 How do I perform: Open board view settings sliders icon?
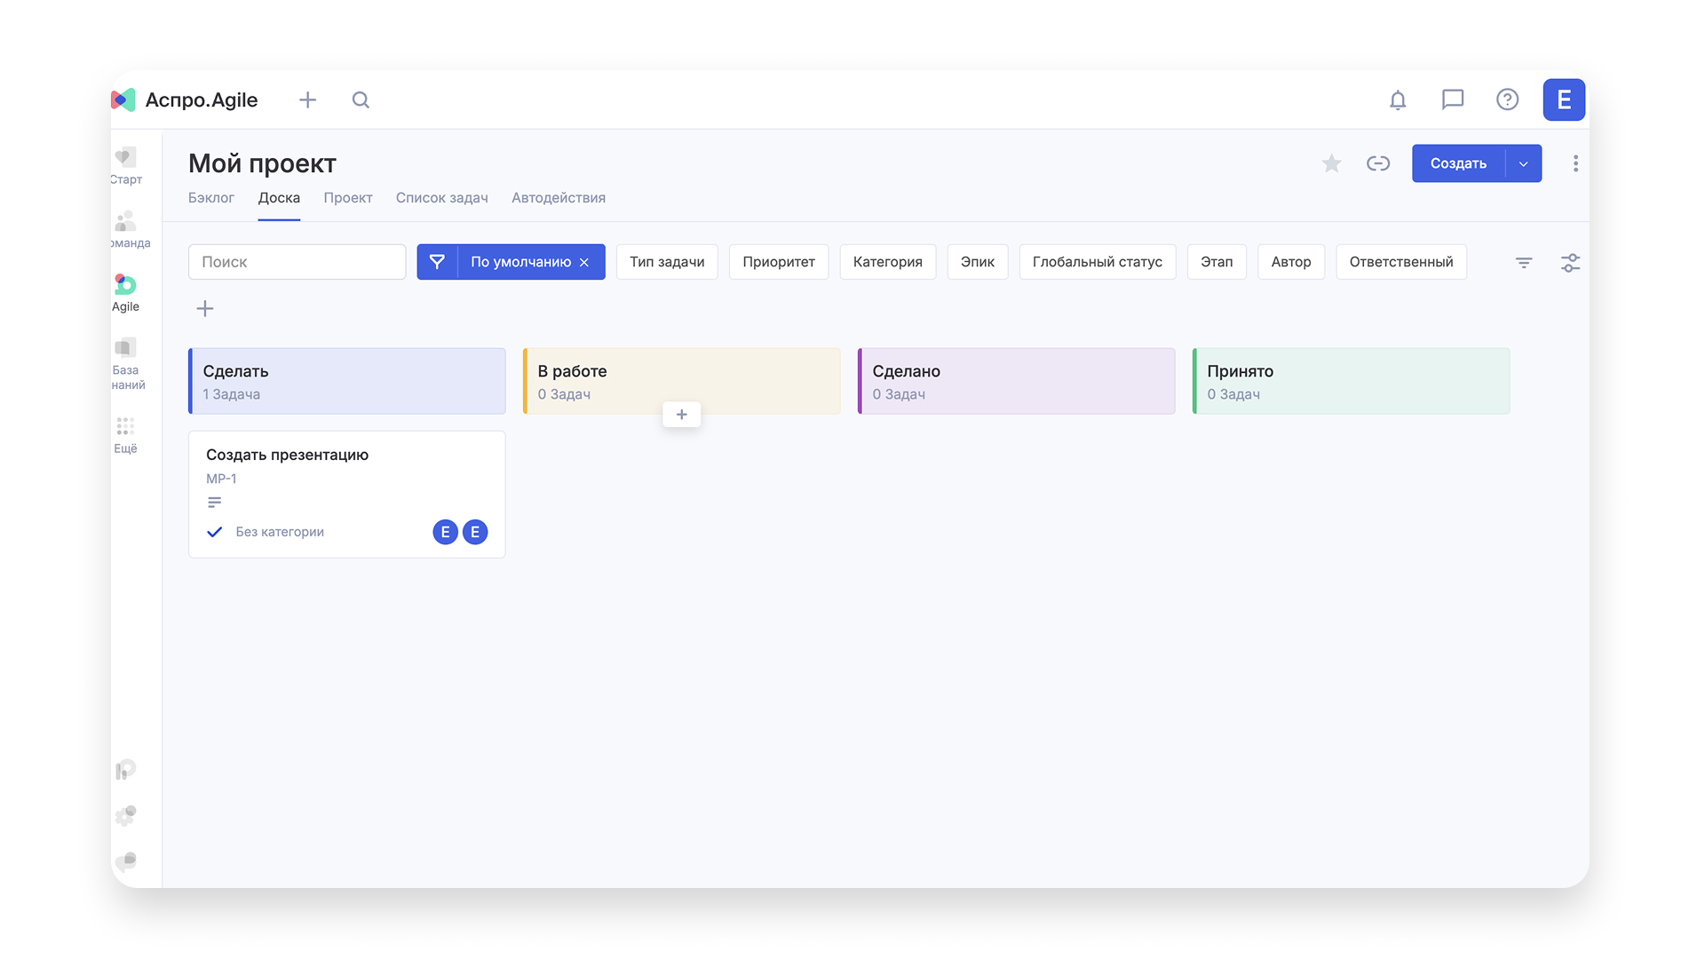click(x=1570, y=263)
